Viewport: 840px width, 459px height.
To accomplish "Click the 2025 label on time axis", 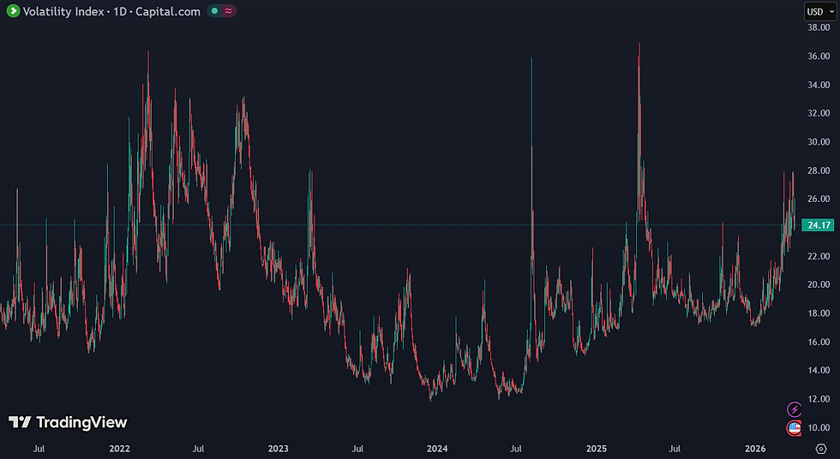I will pyautogui.click(x=597, y=449).
